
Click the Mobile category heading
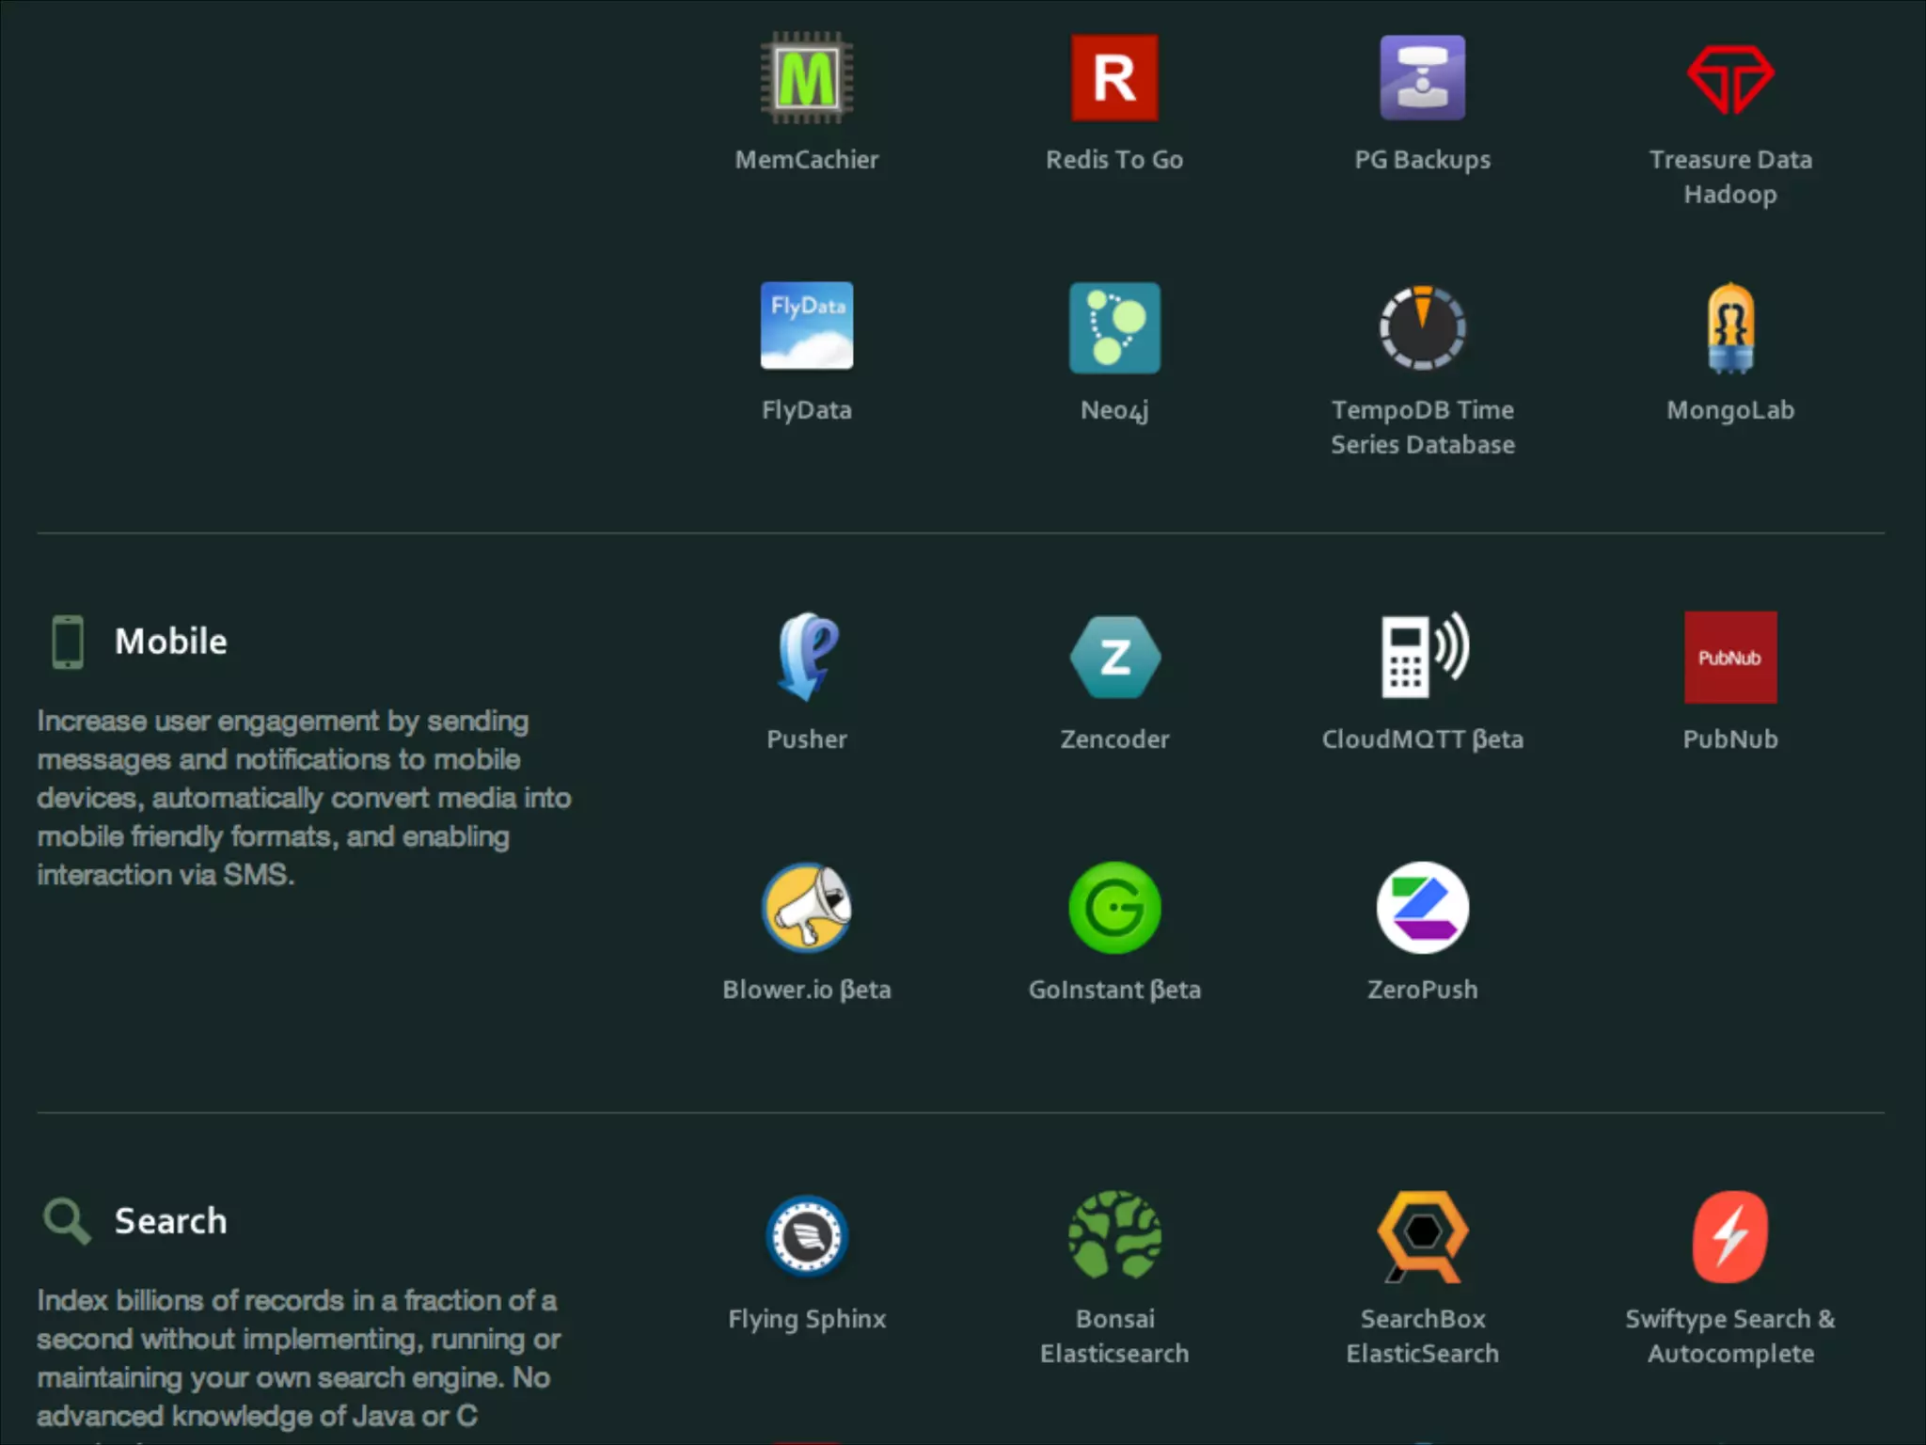tap(170, 642)
